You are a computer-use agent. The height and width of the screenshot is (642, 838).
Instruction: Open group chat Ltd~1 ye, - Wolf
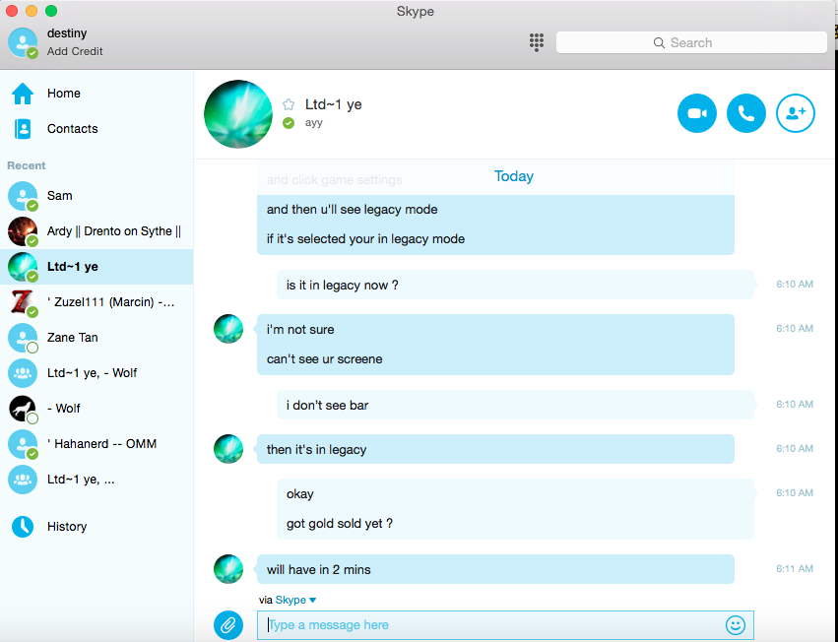[97, 372]
